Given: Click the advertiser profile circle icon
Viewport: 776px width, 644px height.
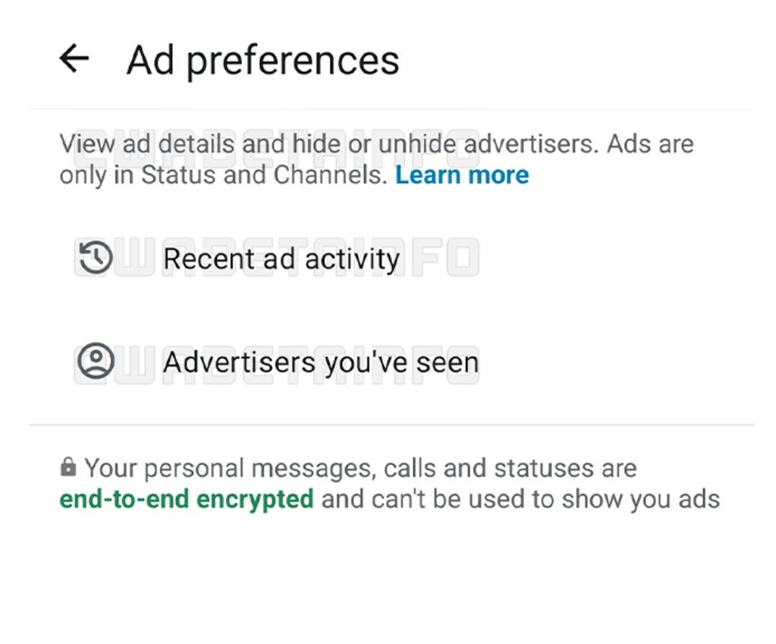Looking at the screenshot, I should [x=96, y=360].
